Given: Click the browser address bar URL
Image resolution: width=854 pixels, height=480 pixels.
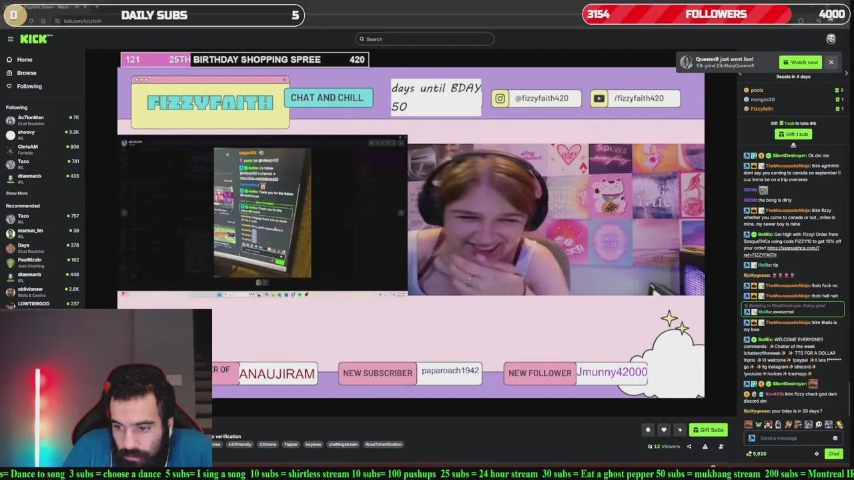Looking at the screenshot, I should (x=83, y=21).
